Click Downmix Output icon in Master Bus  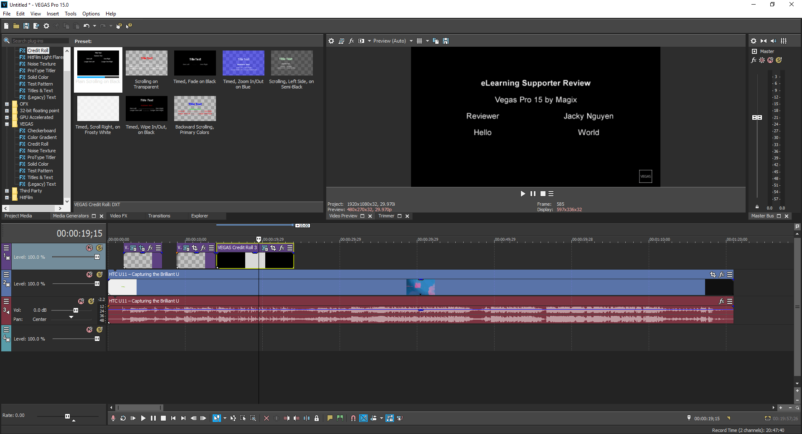tap(764, 41)
